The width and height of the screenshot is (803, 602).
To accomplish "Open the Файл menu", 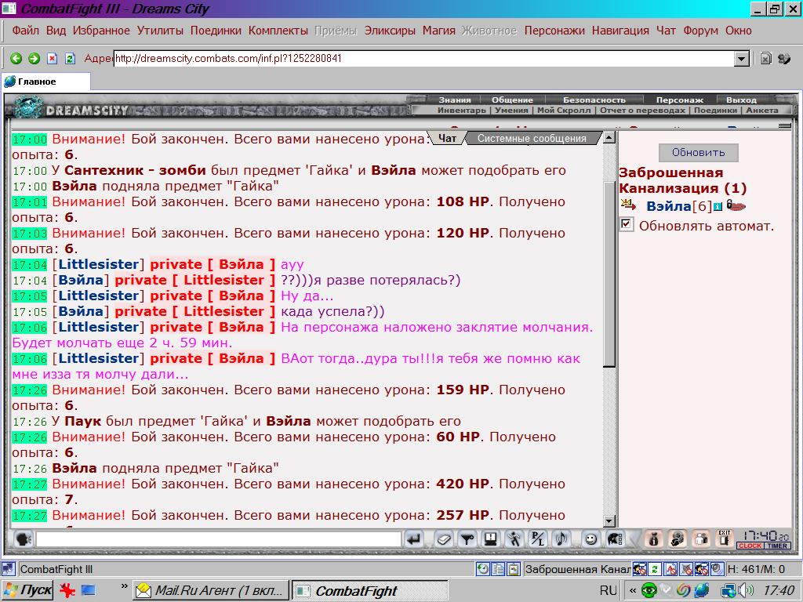I will click(26, 31).
